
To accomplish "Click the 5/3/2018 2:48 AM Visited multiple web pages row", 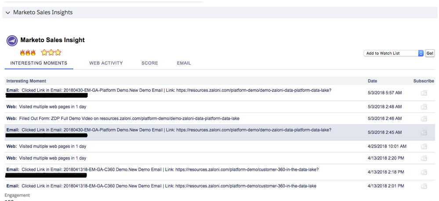I will tap(220, 107).
